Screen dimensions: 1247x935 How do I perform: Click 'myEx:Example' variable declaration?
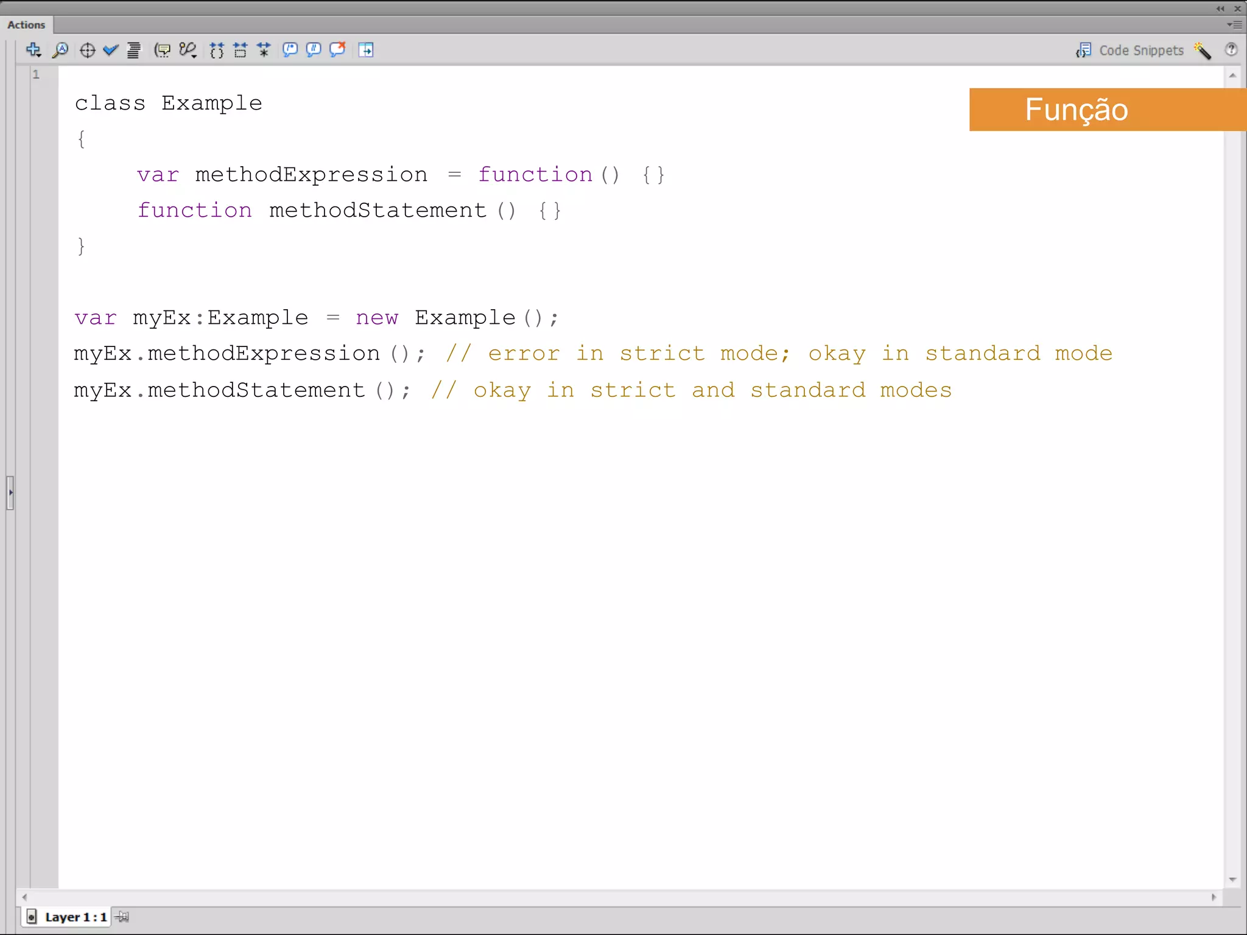[x=220, y=318]
